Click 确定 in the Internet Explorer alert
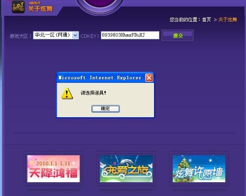This screenshot has height=196, width=246. (105, 109)
